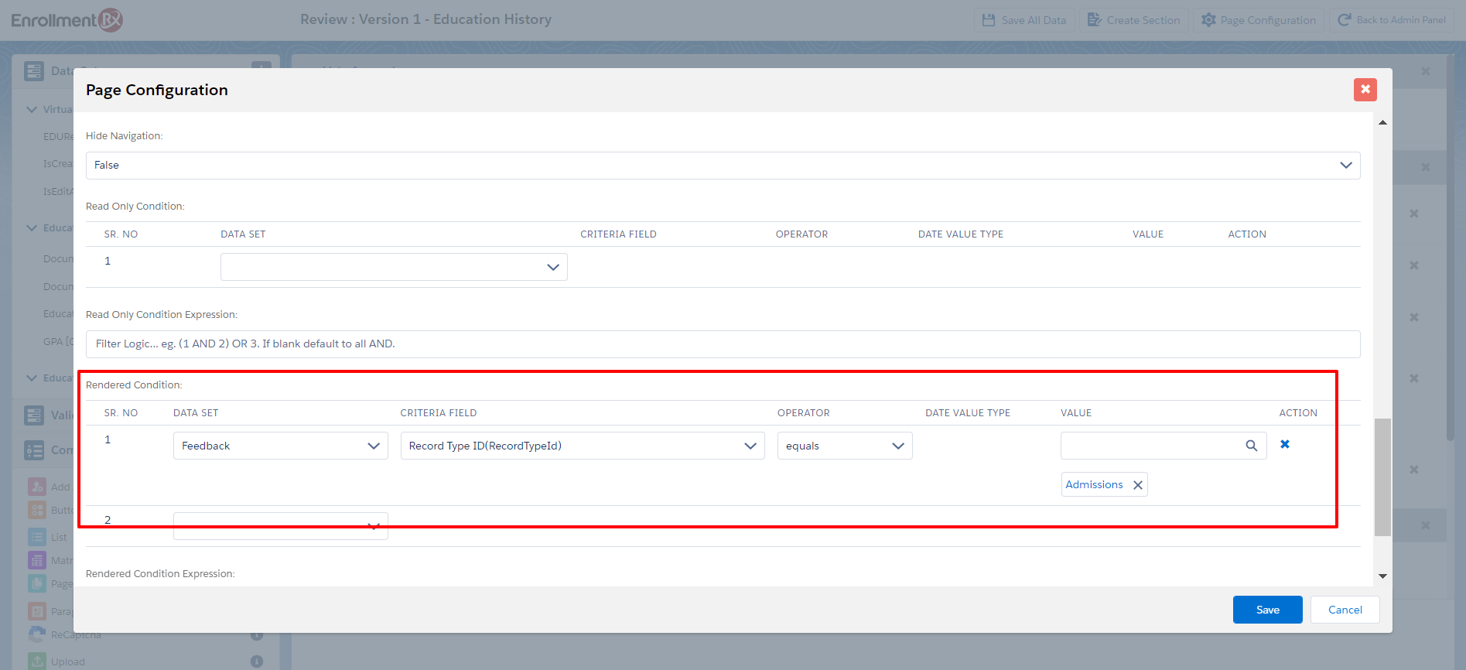Click the Read Only Condition Expression field
This screenshot has height=670, width=1466.
[723, 344]
